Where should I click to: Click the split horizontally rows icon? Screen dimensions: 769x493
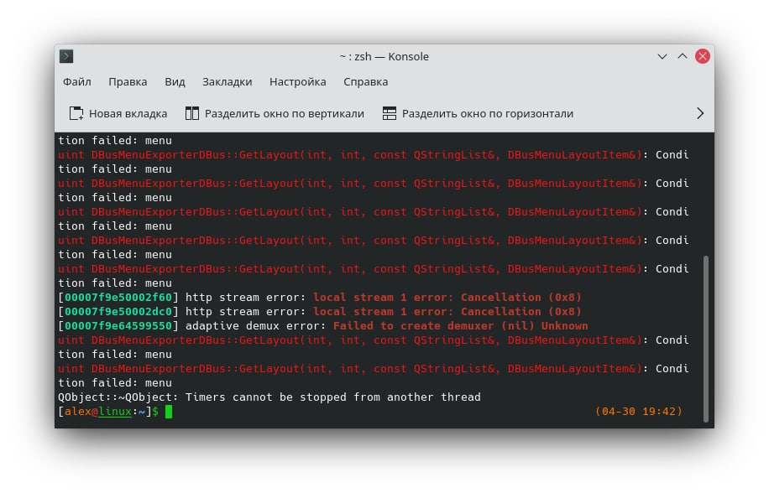click(x=390, y=113)
